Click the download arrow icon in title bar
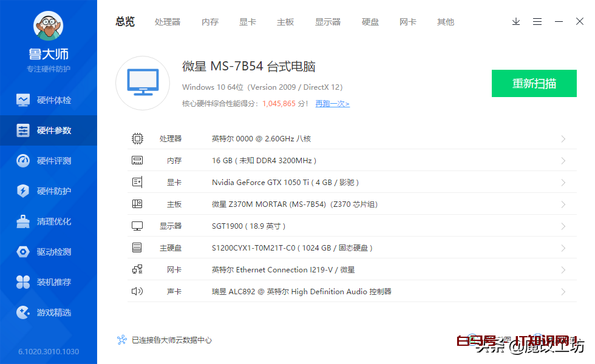The image size is (595, 364). click(516, 22)
